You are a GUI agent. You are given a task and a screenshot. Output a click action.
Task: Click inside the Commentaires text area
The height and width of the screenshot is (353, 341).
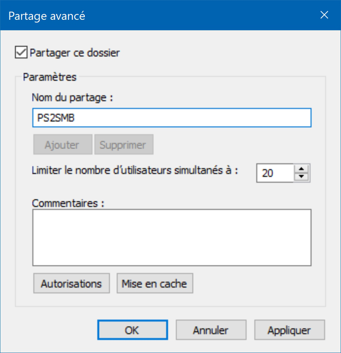[172, 238]
